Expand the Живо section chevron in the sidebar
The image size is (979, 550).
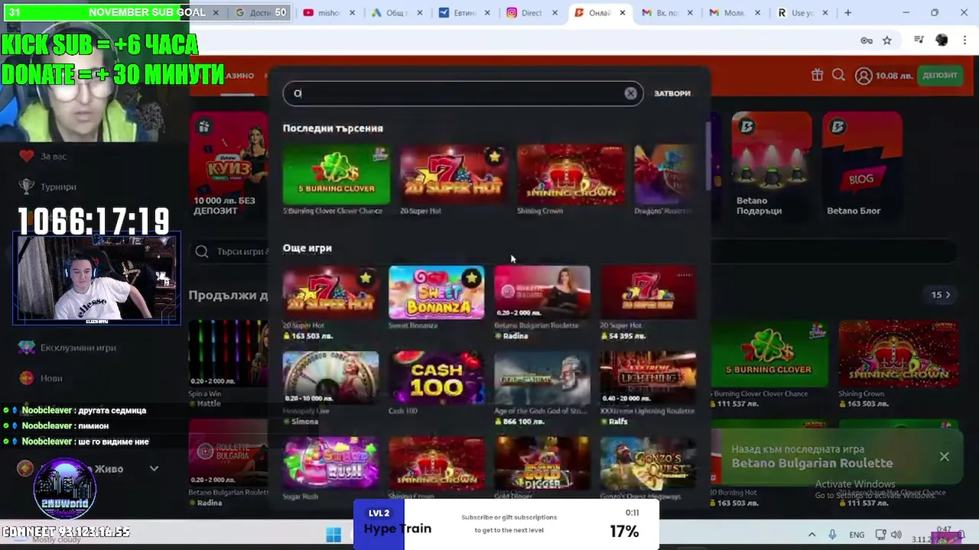coord(154,468)
